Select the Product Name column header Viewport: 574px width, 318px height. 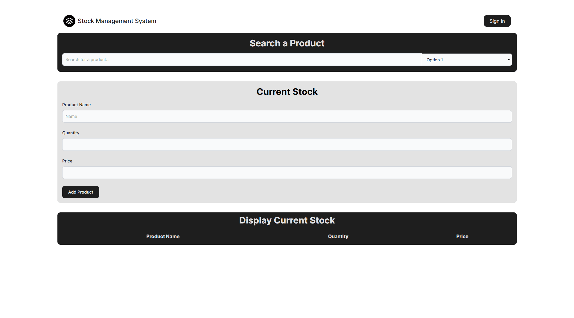(163, 236)
